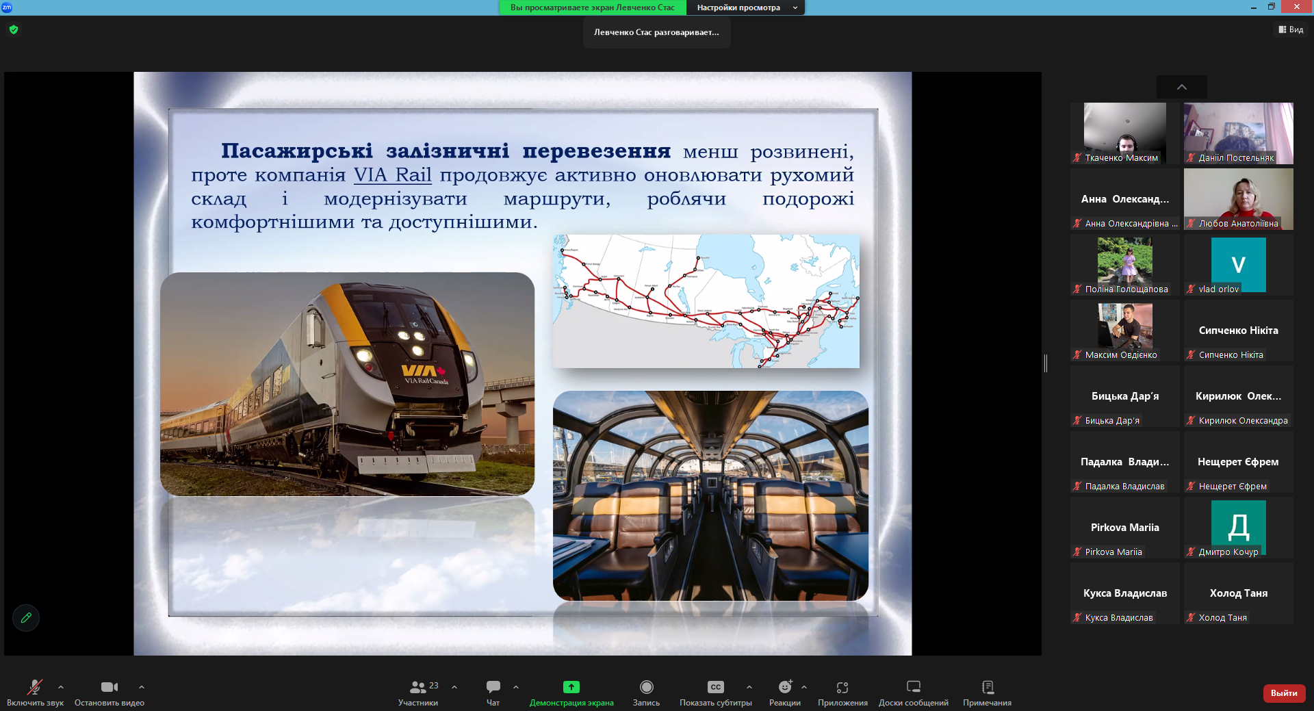Start recording with Запись button
1314x711 pixels.
646,687
